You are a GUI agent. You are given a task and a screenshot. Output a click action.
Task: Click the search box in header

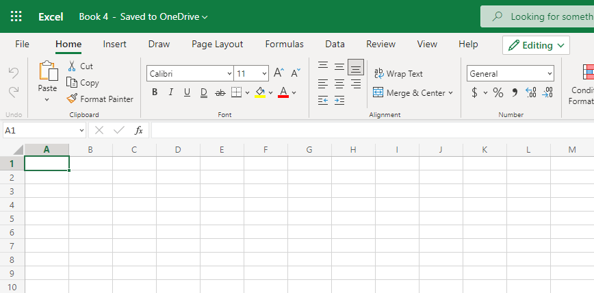[x=537, y=16]
